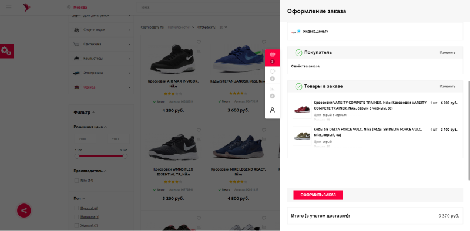Tick the Nike (14) manufacturer checkbox
Image resolution: width=470 pixels, height=231 pixels.
[x=76, y=181]
